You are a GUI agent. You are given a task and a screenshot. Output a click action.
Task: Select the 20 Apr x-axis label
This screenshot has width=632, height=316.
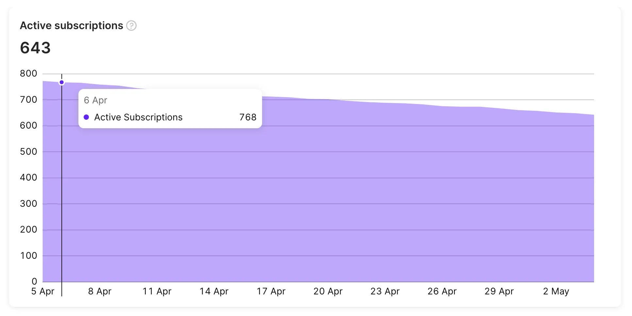328,291
